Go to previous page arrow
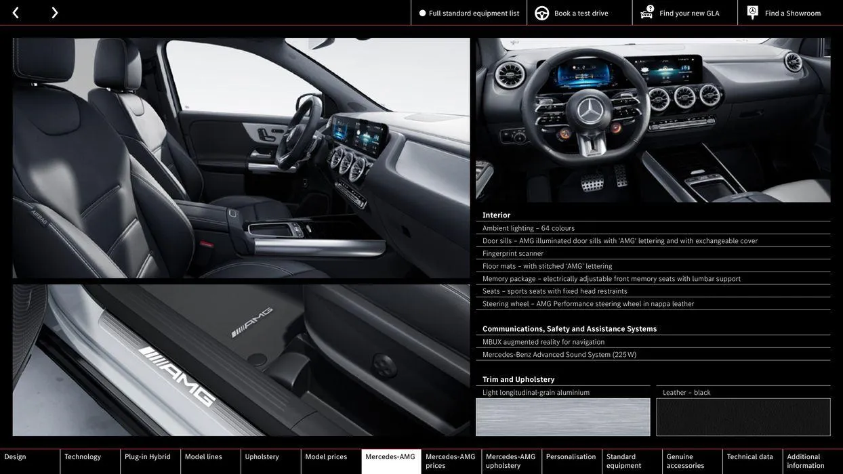The height and width of the screenshot is (474, 843). coord(16,12)
